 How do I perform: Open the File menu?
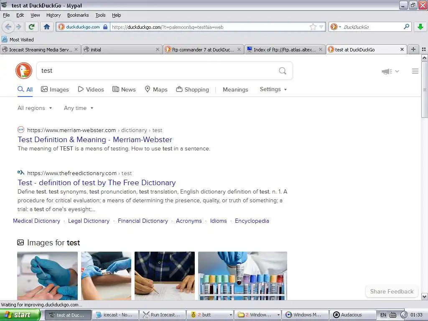tap(6, 15)
